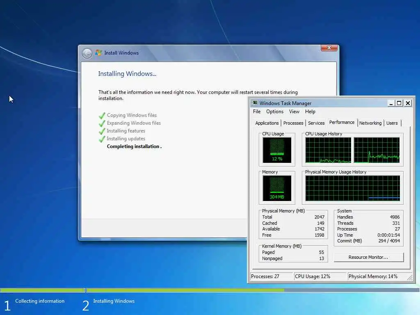Switch to the Processes tab
Screen dimensions: 420x315
click(x=293, y=123)
